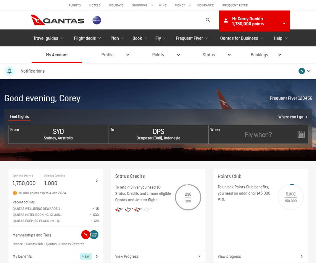Open the search magnifier icon
This screenshot has height=263, width=316.
click(x=208, y=20)
